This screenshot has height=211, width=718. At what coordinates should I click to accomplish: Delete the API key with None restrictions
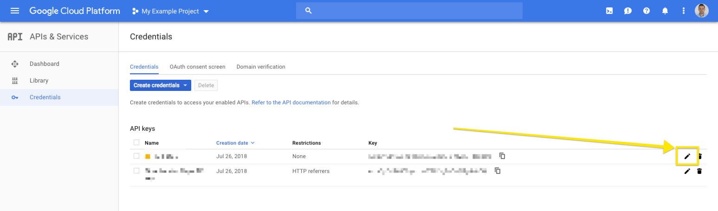700,156
